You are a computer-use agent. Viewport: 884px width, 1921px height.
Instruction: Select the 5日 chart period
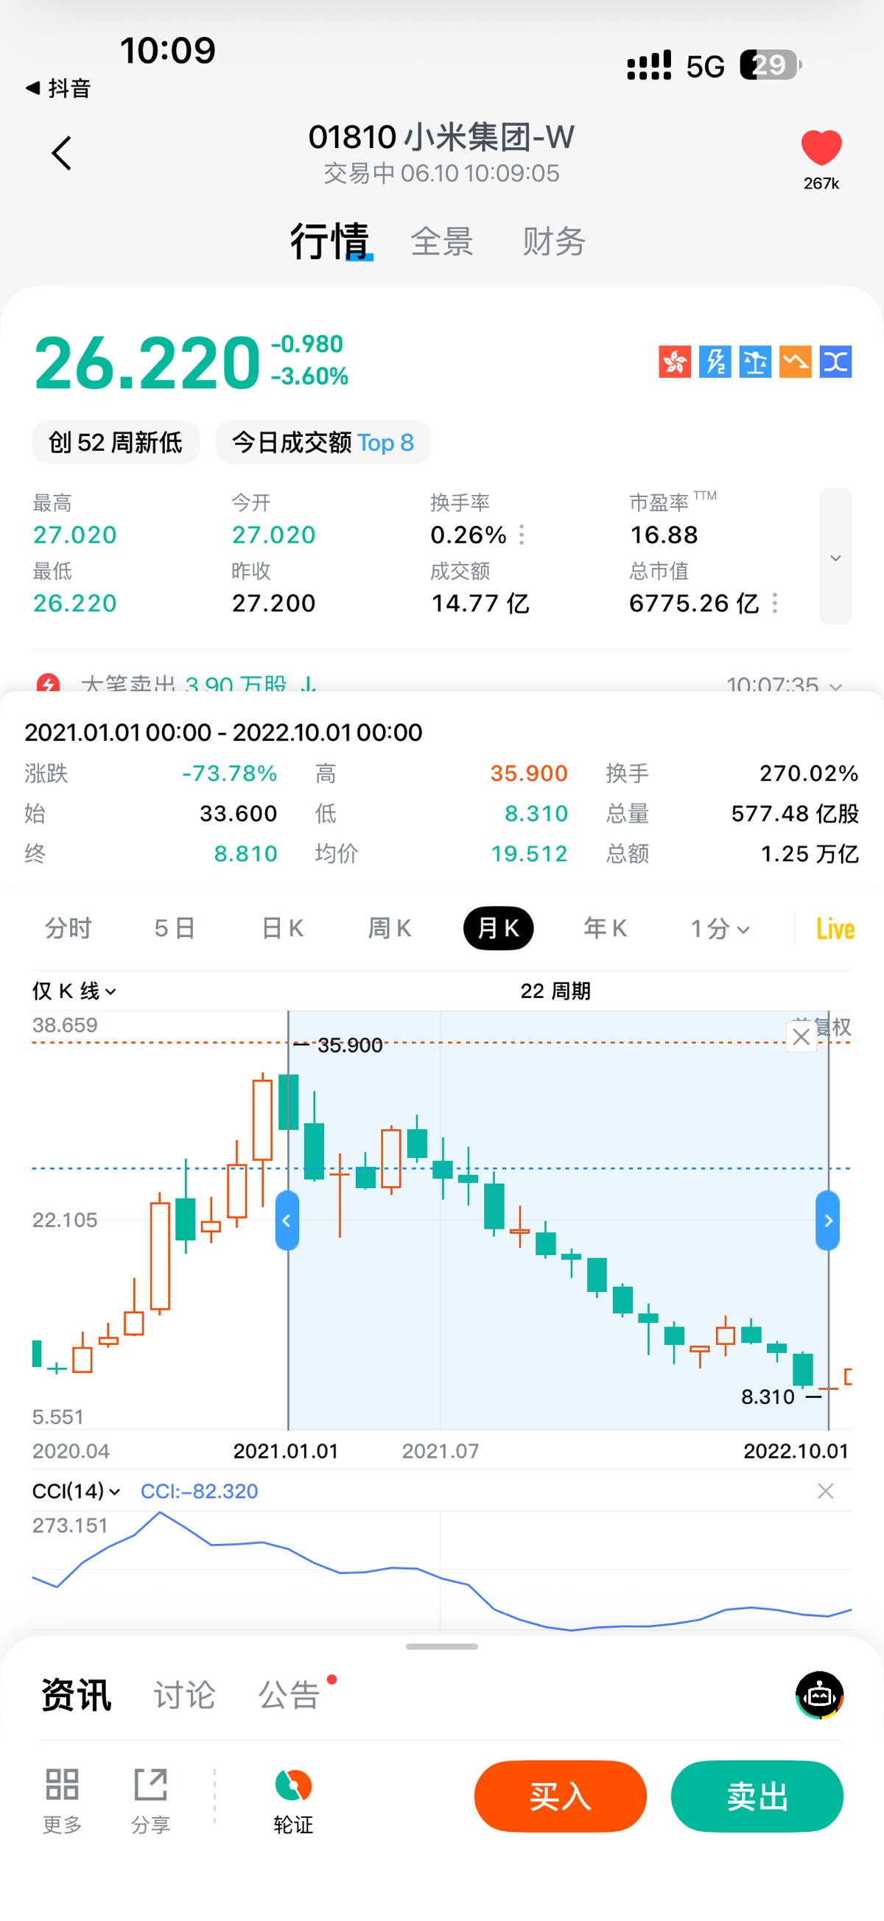point(175,928)
